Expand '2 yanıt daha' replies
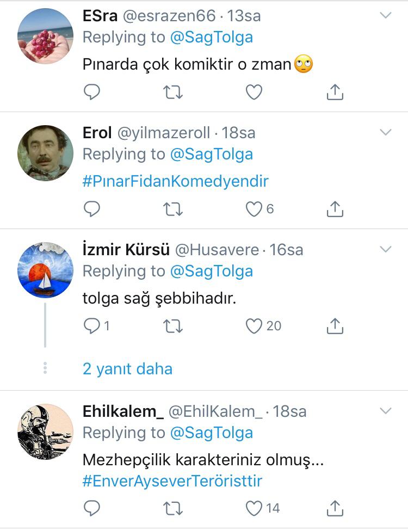Viewport: 408px width, 530px height. point(127,369)
